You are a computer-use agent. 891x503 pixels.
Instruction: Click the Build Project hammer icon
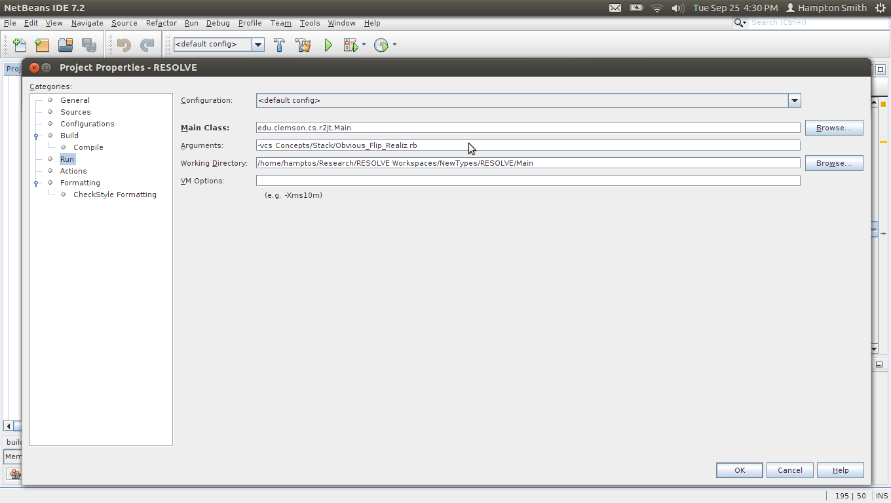click(279, 45)
